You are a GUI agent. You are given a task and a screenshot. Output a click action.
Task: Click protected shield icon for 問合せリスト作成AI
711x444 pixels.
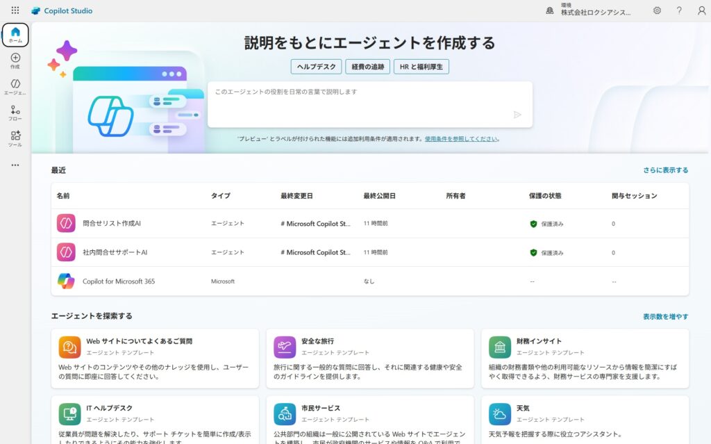click(533, 224)
